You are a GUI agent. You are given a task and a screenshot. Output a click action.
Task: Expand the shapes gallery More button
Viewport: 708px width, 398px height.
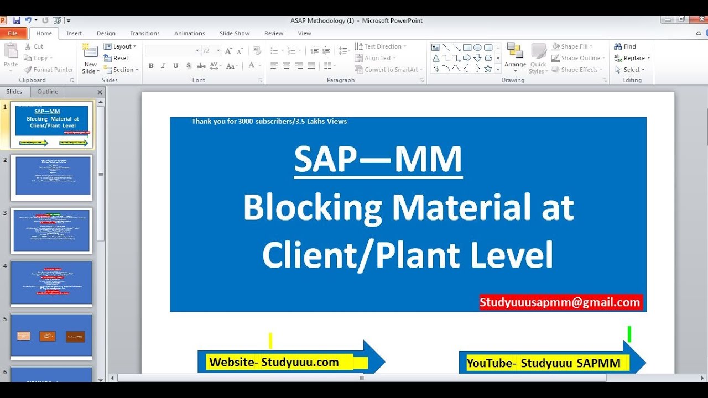[x=498, y=69]
